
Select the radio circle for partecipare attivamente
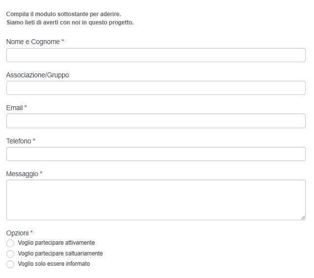(10, 243)
